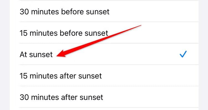Viewport: 208px width, 110px height.
Task: Click the partially visible row below 30 minutes after sunset
Action: pos(107,109)
